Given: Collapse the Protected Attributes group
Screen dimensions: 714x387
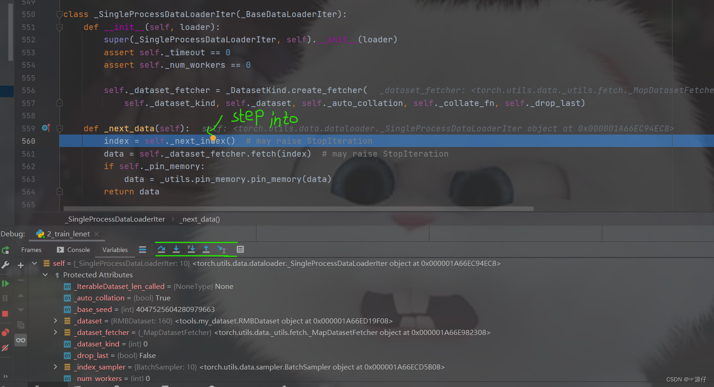Looking at the screenshot, I should coord(45,275).
